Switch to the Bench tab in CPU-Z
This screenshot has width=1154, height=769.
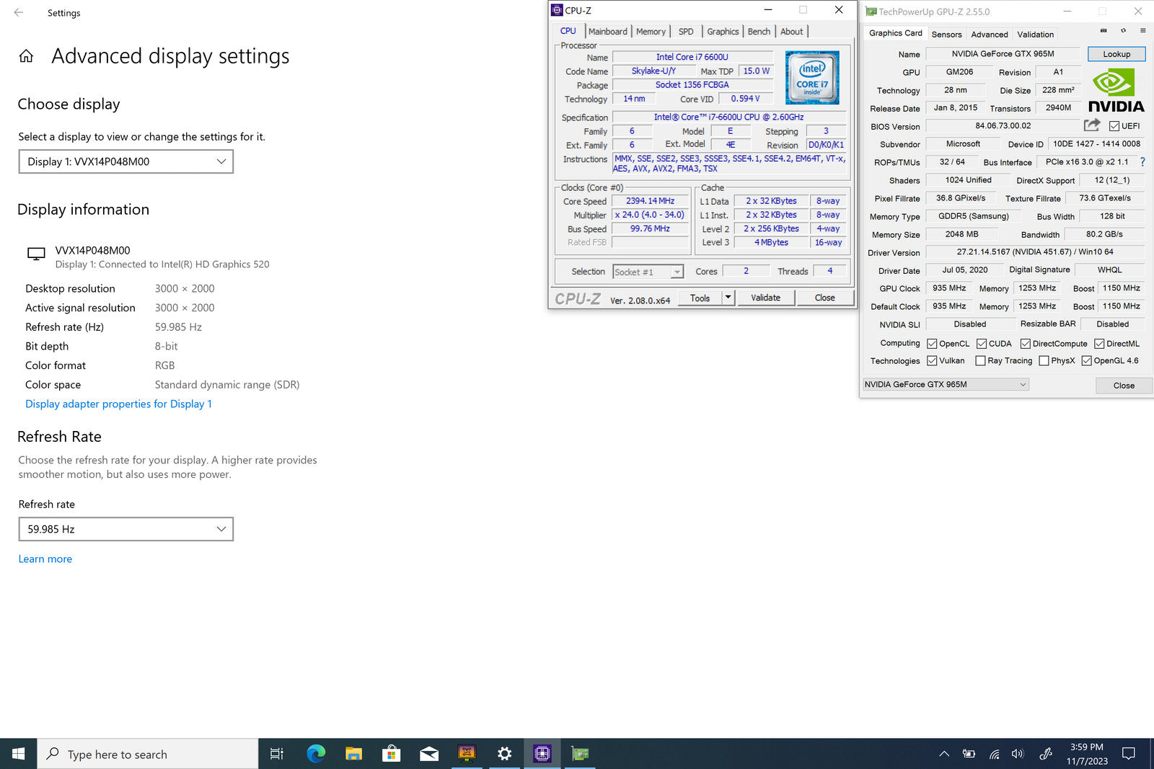coord(759,32)
